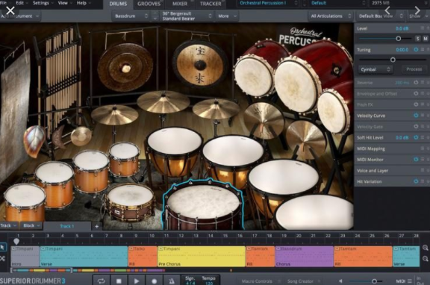
Task: Open the MIDI Mapping section menu icon
Action: point(423,148)
